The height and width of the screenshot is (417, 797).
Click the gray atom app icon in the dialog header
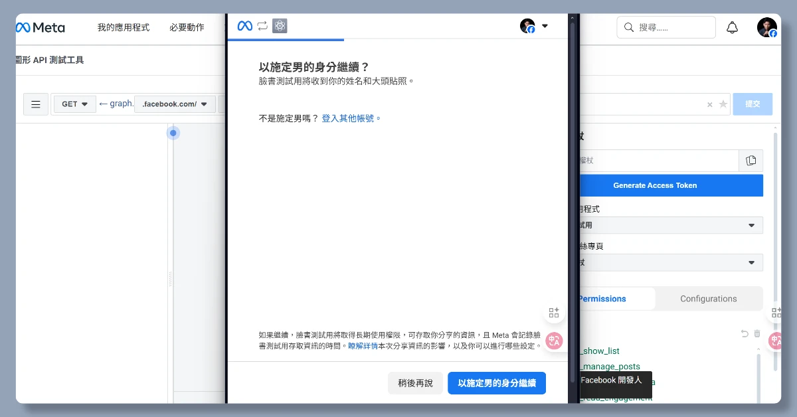(x=280, y=26)
